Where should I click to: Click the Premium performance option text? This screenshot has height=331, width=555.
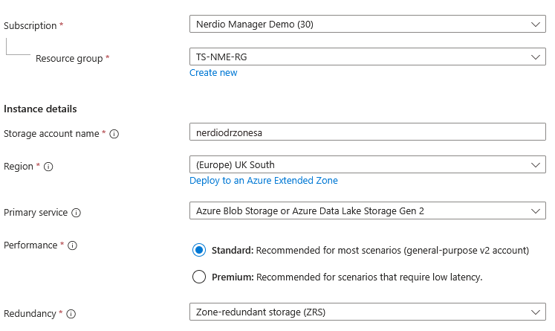click(x=347, y=277)
